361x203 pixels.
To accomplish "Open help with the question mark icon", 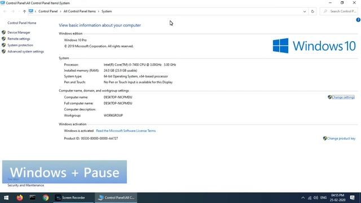I will pos(358,20).
